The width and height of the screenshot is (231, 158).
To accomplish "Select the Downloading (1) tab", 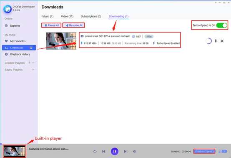I will coord(118,16).
